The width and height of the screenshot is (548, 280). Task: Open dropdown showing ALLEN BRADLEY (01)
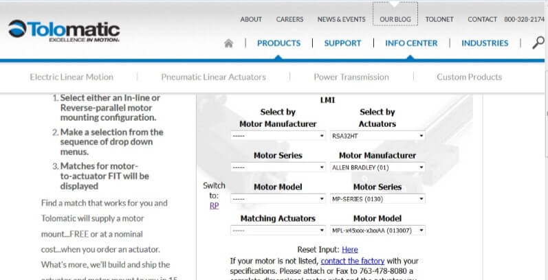point(377,167)
